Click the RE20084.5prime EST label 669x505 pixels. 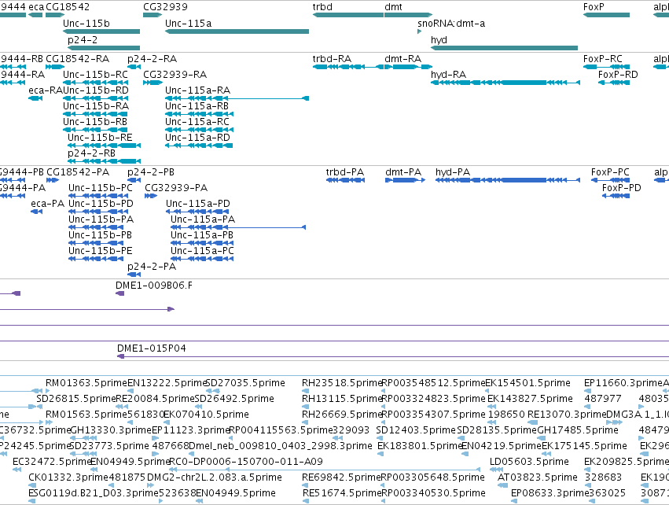point(156,399)
